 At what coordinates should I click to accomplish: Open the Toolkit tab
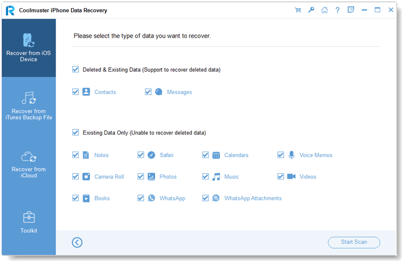[29, 223]
